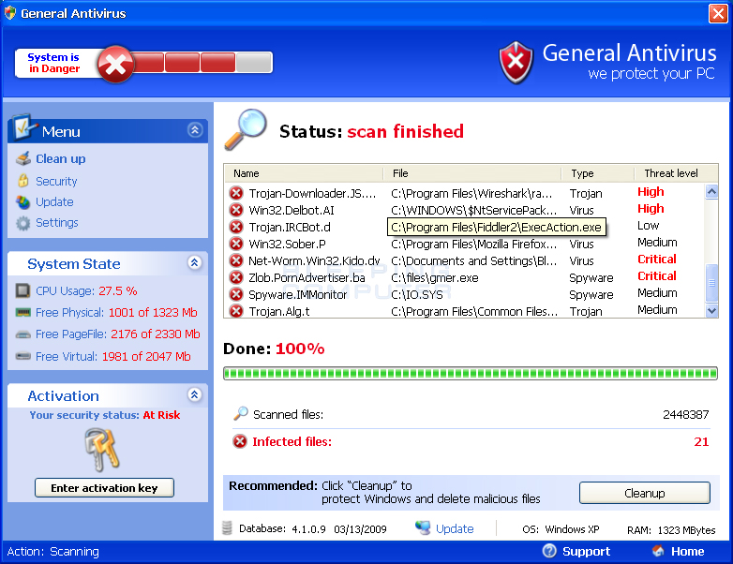Click the red X beside Net-Worm.Win32.Kido.dv
Screen dimensions: 733x564
click(x=236, y=260)
